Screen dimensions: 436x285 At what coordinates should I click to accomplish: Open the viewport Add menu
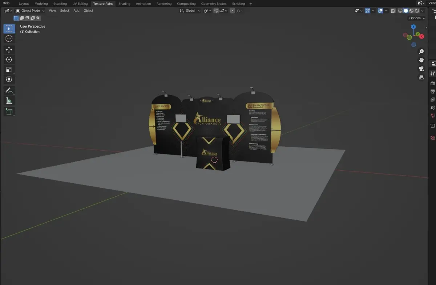click(x=76, y=11)
